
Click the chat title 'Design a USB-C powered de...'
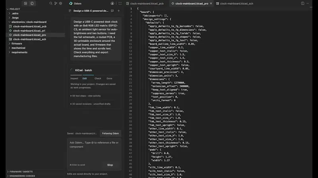tap(91, 11)
